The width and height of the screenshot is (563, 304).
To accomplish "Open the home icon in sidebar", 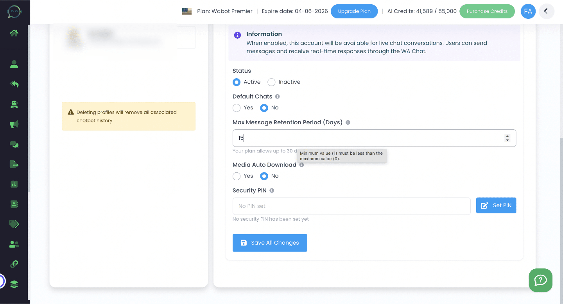I will click(x=14, y=33).
